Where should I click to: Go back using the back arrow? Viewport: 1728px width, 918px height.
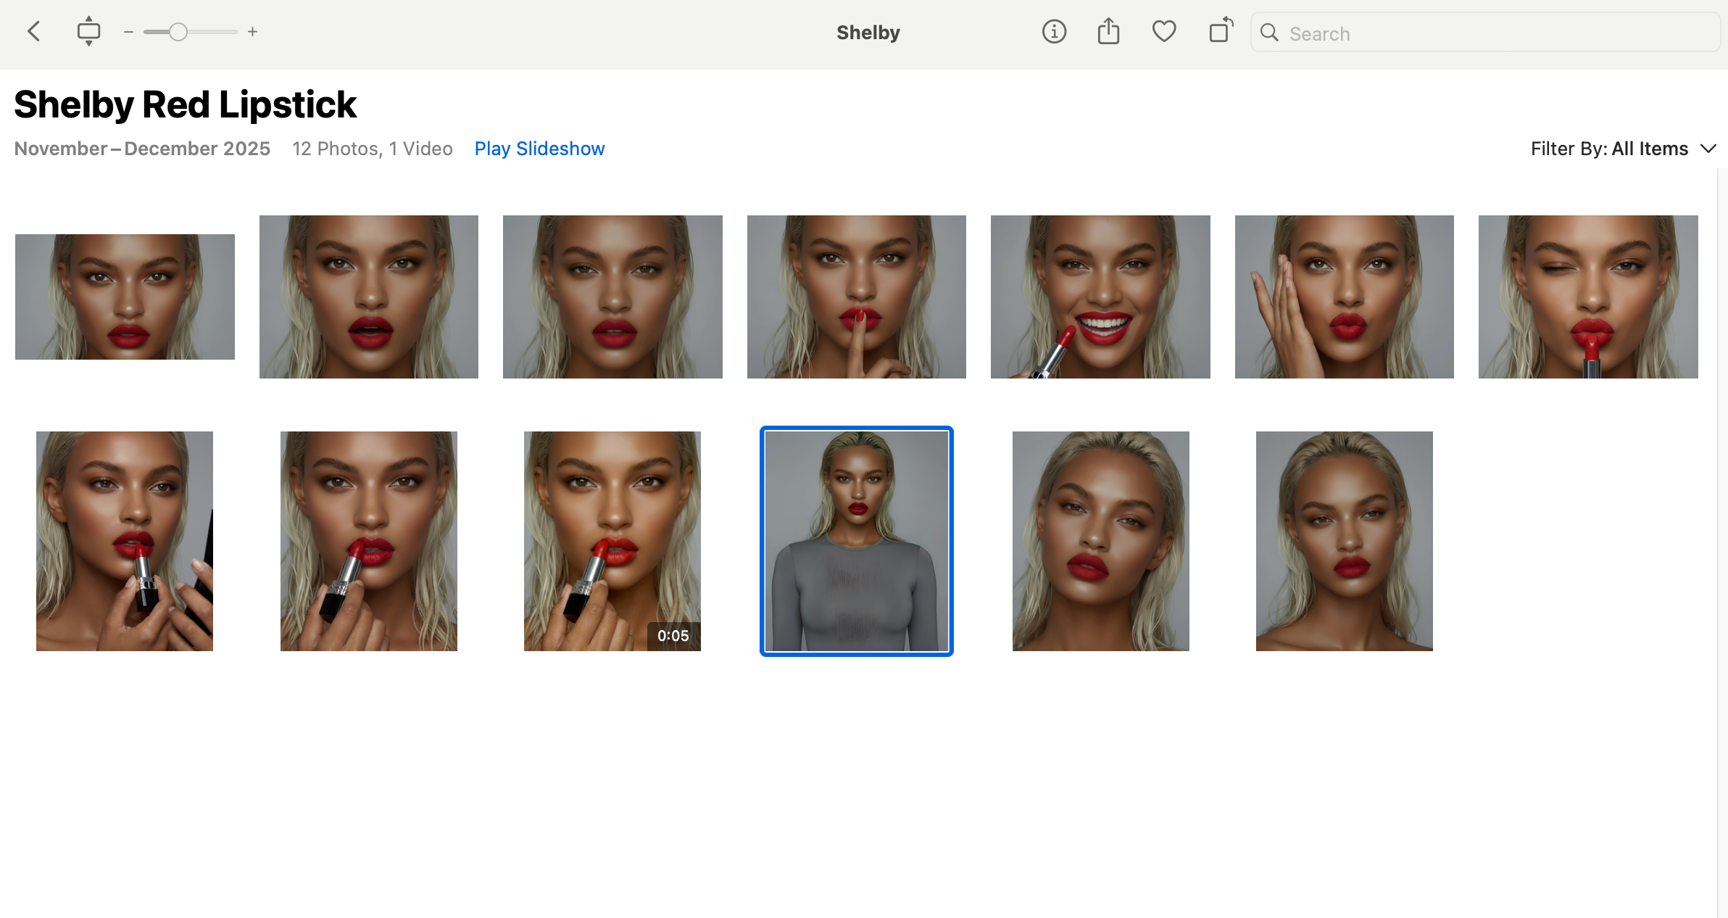[33, 31]
